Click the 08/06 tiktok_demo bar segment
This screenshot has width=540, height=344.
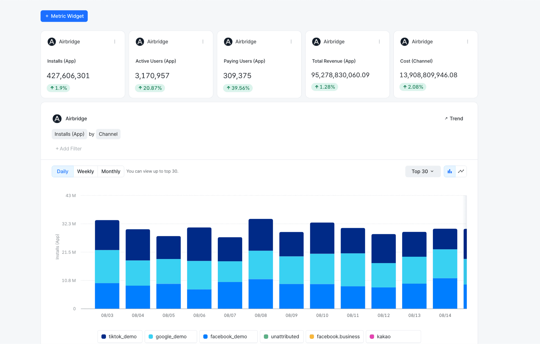(199, 244)
